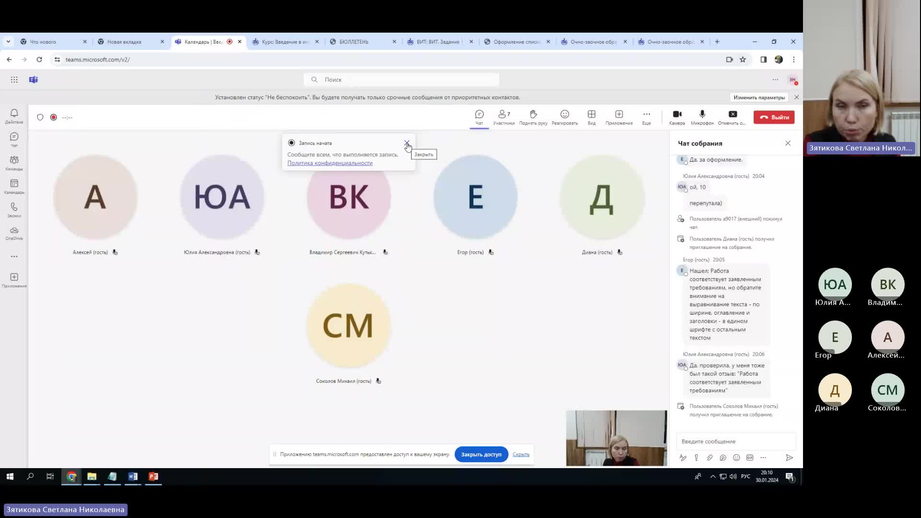Select participant tile Алексей (гость)

tap(95, 206)
